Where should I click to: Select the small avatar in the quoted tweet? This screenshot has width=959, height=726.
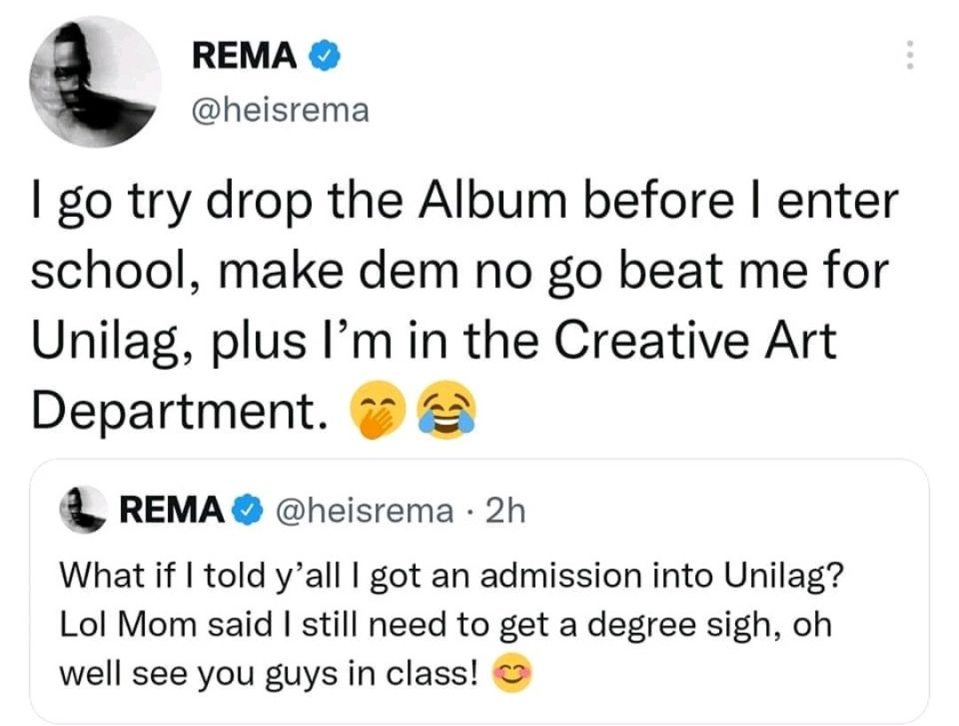(85, 510)
